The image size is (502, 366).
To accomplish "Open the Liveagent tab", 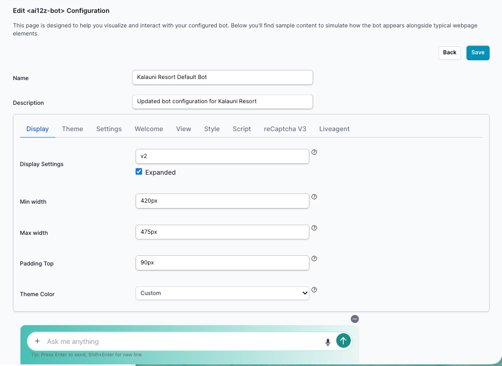I will (334, 129).
